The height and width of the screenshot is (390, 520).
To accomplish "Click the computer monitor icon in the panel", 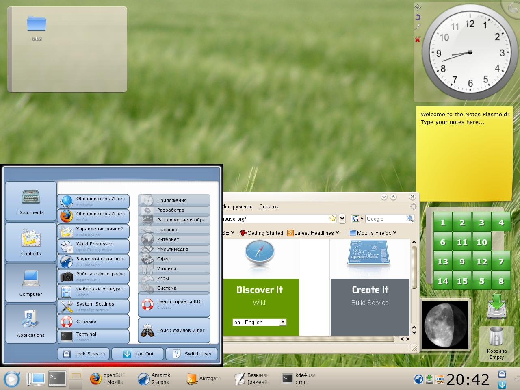I will click(36, 379).
